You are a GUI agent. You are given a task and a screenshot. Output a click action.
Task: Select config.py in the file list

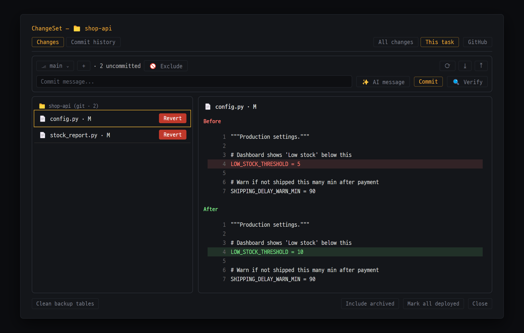pos(112,119)
